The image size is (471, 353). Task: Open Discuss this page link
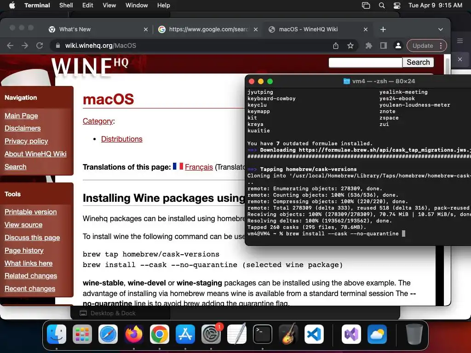pos(32,238)
